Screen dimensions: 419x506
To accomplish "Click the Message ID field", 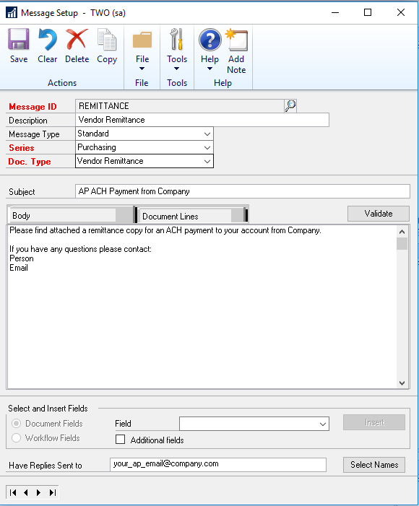I will coord(180,106).
